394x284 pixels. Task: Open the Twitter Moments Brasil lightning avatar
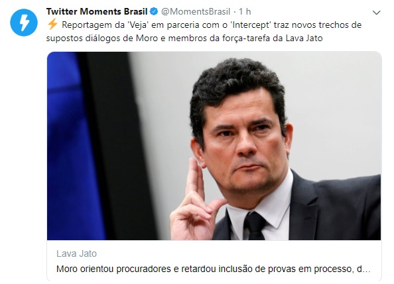pyautogui.click(x=24, y=23)
